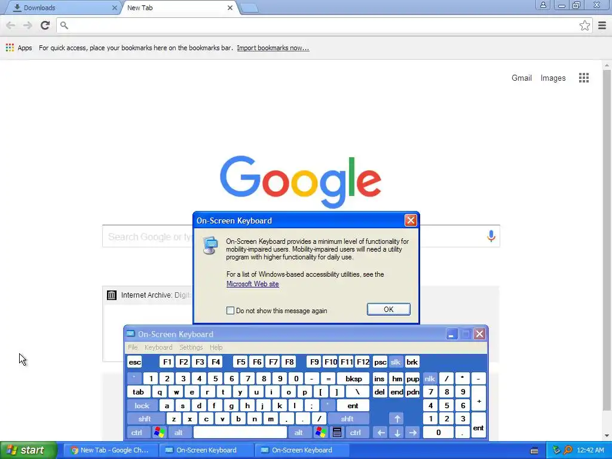Toggle the right alt key
612x459 pixels.
click(299, 433)
